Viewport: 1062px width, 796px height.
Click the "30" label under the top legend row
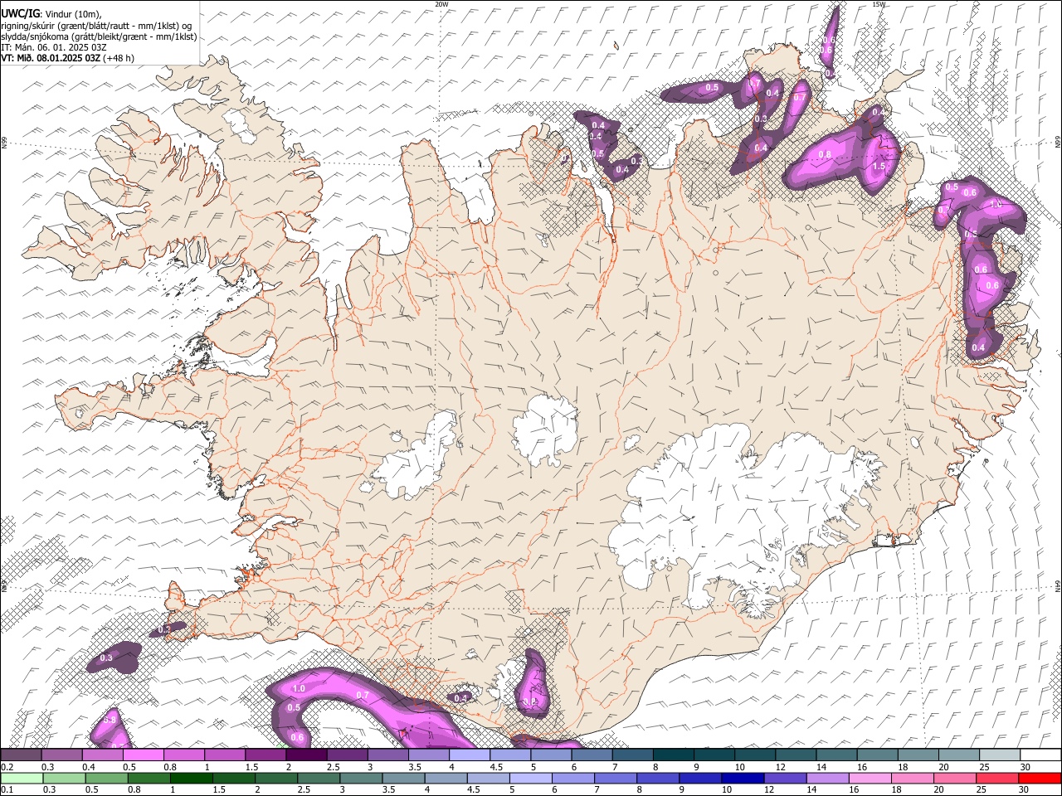pos(1025,767)
